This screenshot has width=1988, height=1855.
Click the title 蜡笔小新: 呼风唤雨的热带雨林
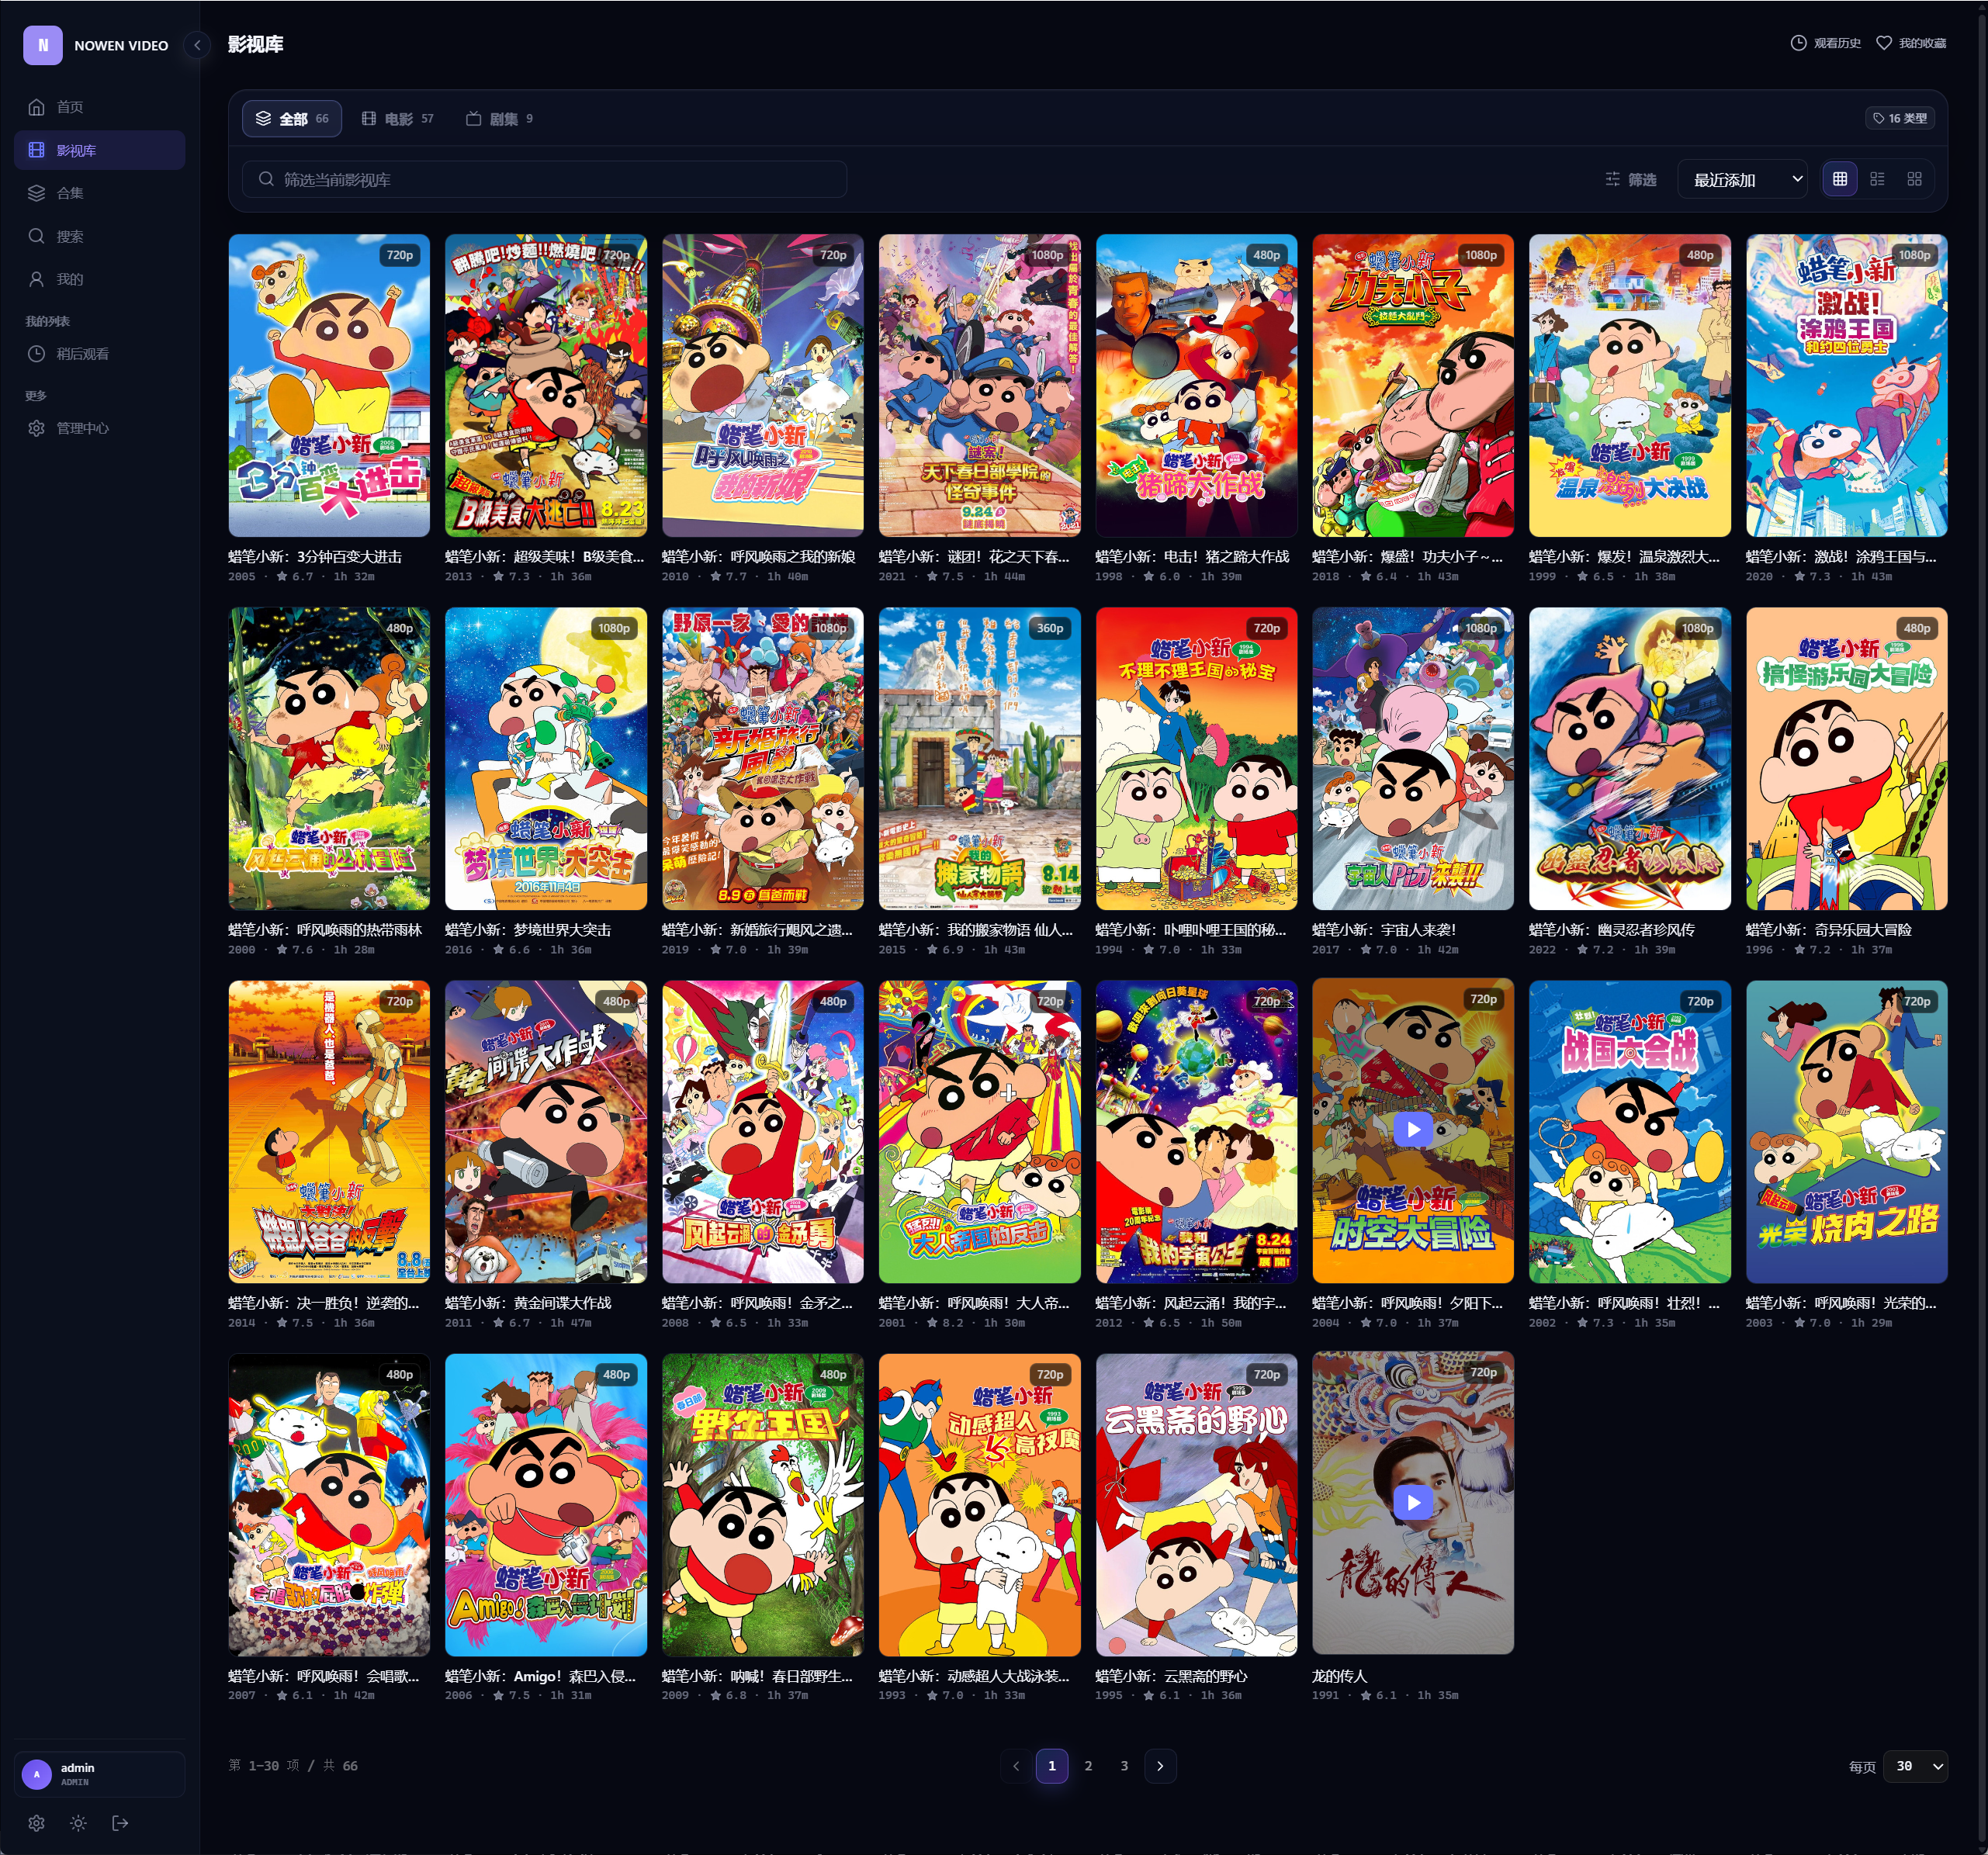click(x=325, y=930)
